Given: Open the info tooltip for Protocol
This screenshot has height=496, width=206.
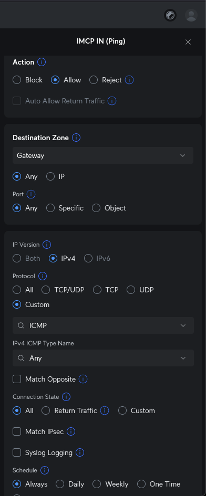Looking at the screenshot, I should tap(43, 276).
